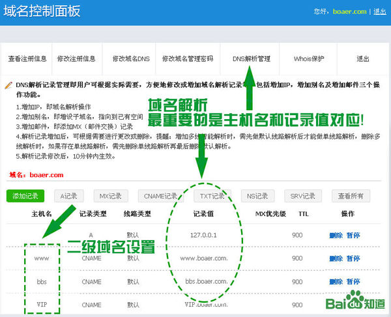Image resolution: width=391 pixels, height=317 pixels.
Task: Filter by A记录 button
Action: 68,196
